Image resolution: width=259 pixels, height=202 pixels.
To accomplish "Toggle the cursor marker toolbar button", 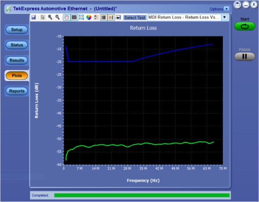I will point(96,18).
